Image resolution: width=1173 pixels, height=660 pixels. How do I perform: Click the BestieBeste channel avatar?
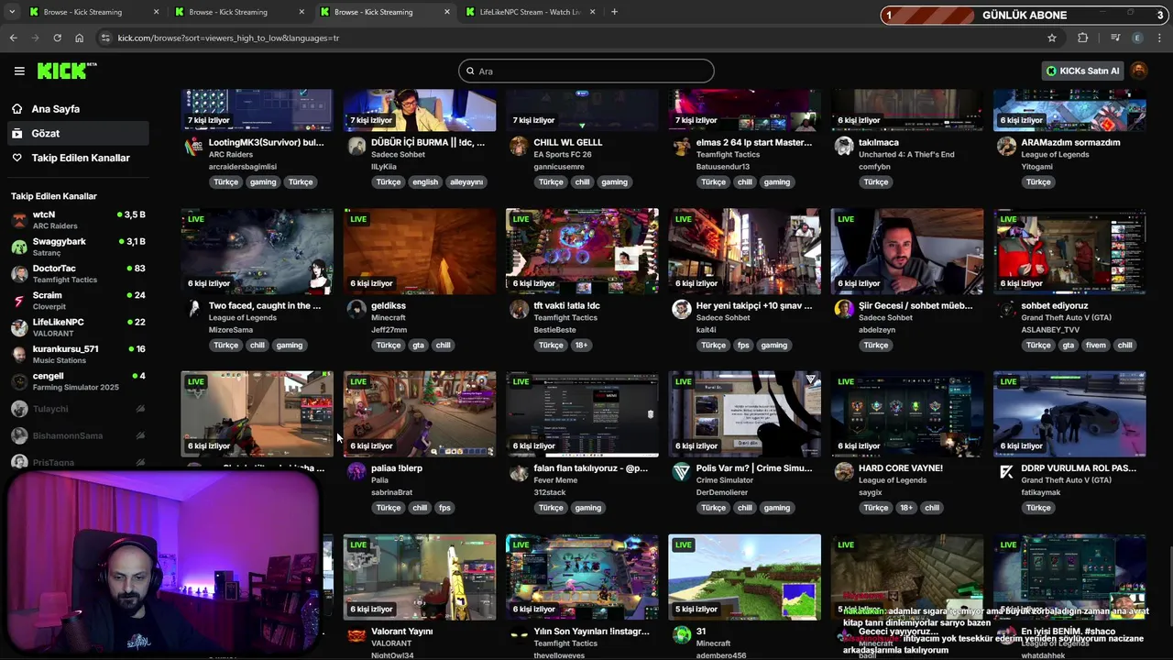(519, 309)
